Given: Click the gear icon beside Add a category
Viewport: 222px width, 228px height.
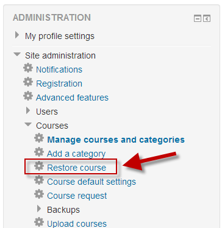Looking at the screenshot, I should (39, 152).
